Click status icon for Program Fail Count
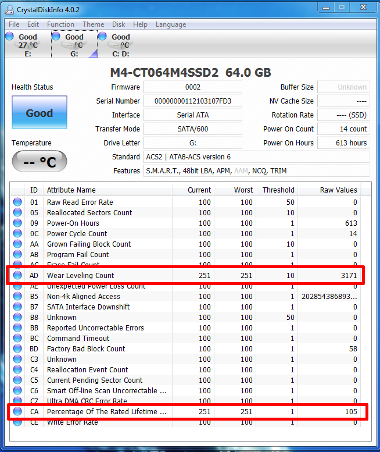The height and width of the screenshot is (452, 380). (17, 255)
